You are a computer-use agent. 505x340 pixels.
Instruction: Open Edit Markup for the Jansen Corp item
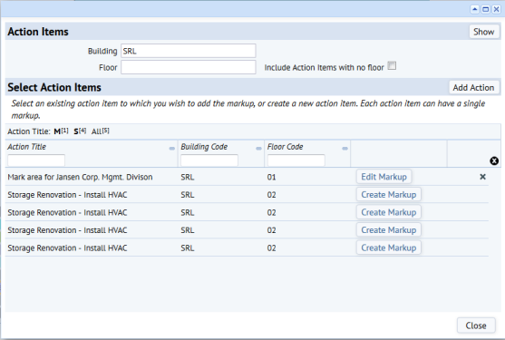click(x=384, y=177)
